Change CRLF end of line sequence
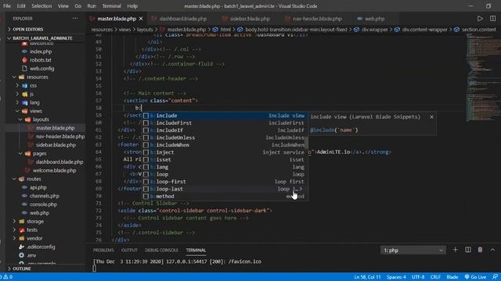The width and height of the screenshot is (501, 281). click(x=435, y=277)
